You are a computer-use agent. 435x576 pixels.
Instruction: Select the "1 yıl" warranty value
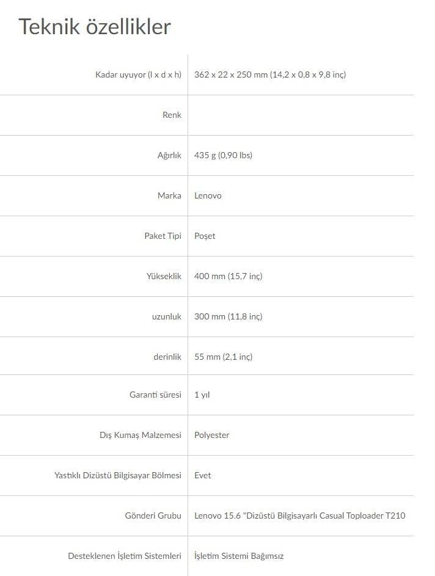click(202, 395)
